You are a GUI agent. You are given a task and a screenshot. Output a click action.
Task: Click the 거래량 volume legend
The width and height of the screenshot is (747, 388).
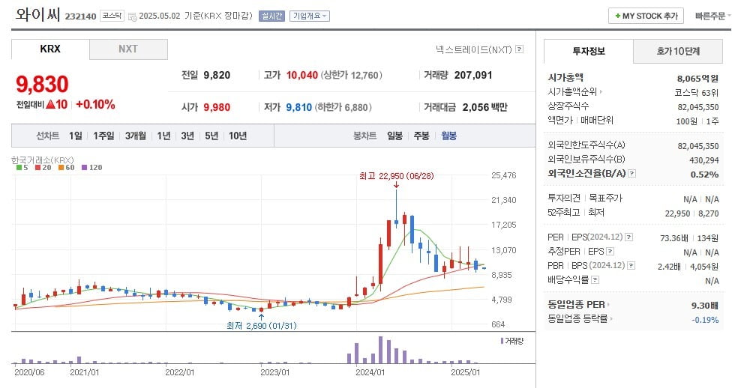(x=512, y=341)
